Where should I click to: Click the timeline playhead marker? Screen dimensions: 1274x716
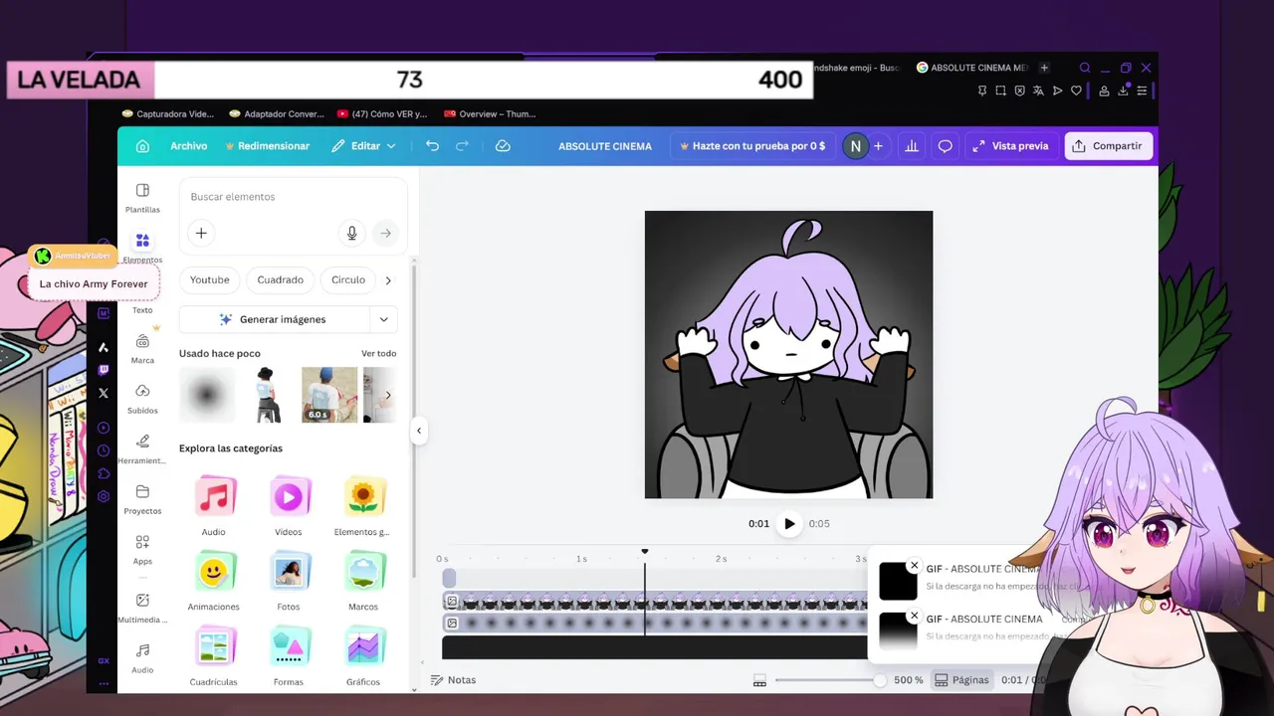tap(645, 551)
